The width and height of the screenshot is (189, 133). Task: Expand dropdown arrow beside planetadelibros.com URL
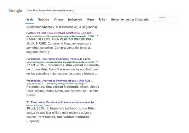click(97, 62)
